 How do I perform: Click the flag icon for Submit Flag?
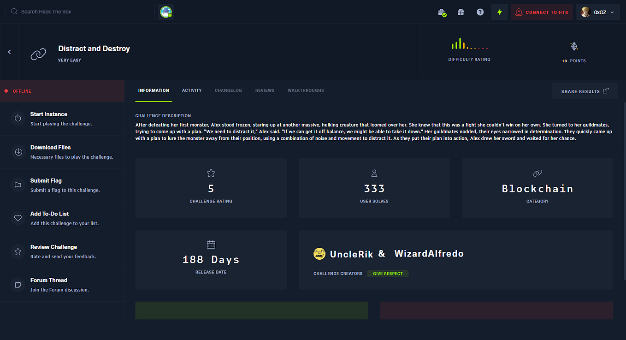coord(18,185)
